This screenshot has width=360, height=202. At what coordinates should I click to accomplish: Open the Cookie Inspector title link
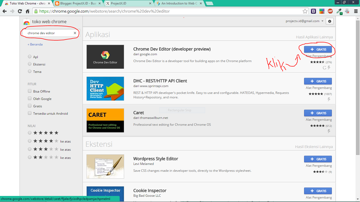[150, 190]
